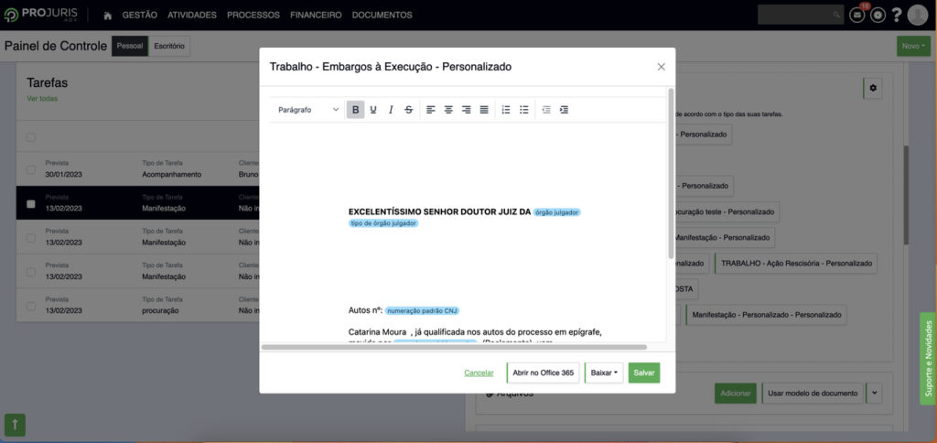This screenshot has width=937, height=443.
Task: Apply Strikethrough formatting in editor
Action: [409, 110]
